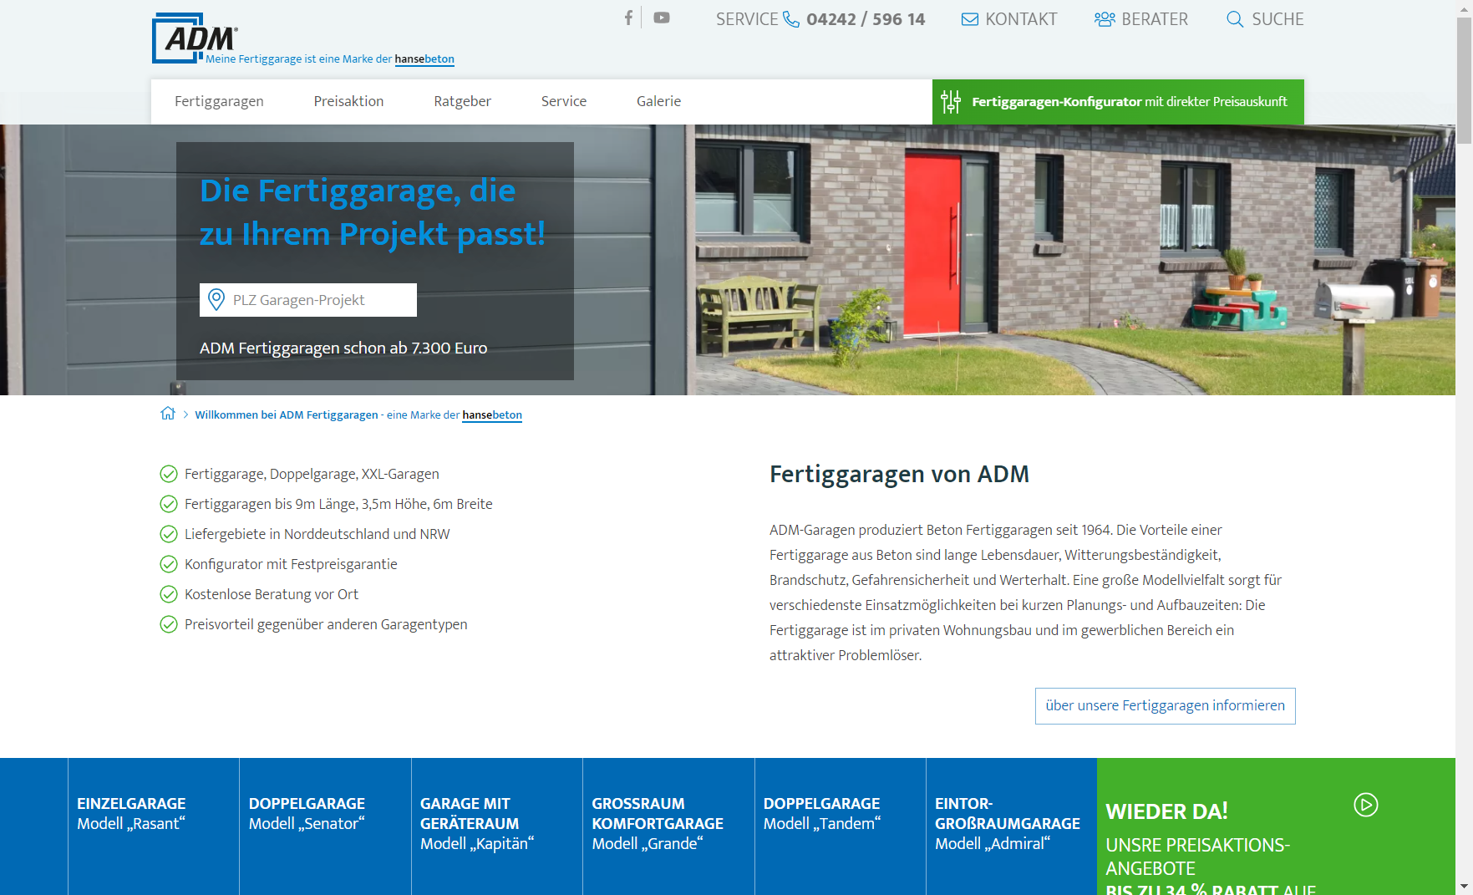Open the Service menu item
Image resolution: width=1473 pixels, height=895 pixels.
tap(564, 102)
